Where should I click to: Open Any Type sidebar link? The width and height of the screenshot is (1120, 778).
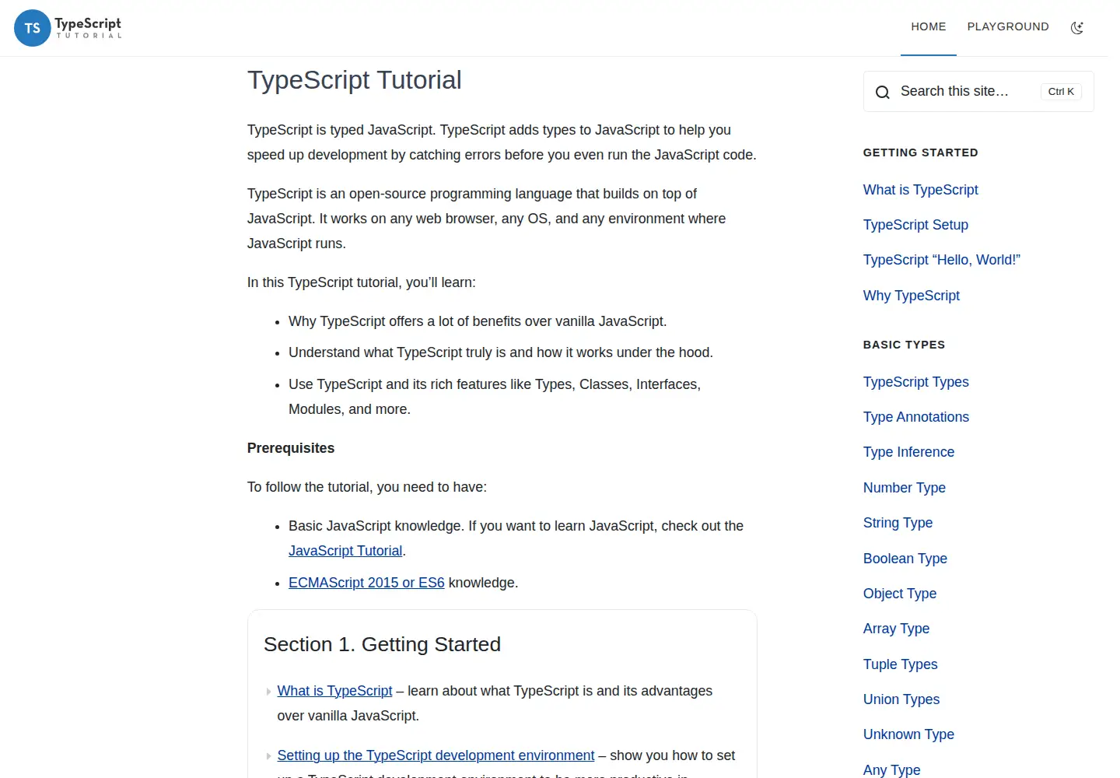(x=891, y=770)
